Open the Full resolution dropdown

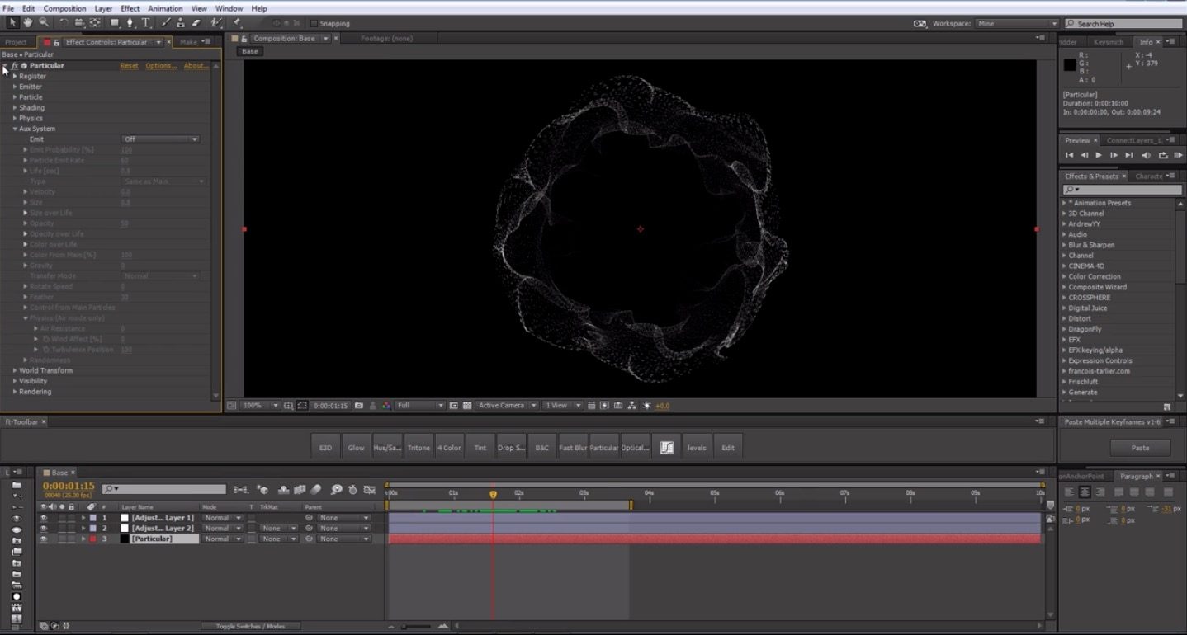pyautogui.click(x=420, y=406)
